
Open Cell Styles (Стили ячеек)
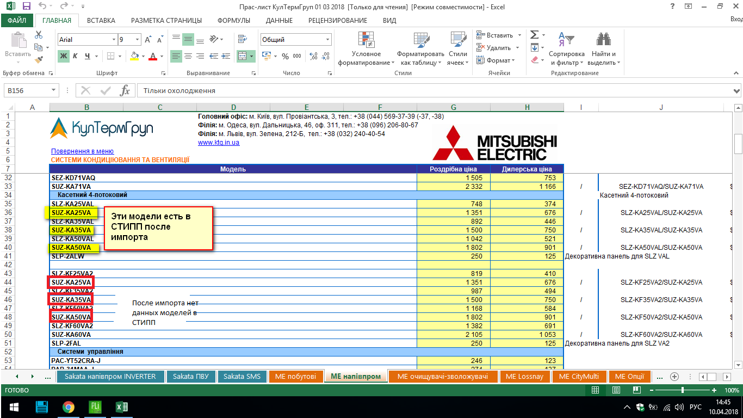(457, 48)
